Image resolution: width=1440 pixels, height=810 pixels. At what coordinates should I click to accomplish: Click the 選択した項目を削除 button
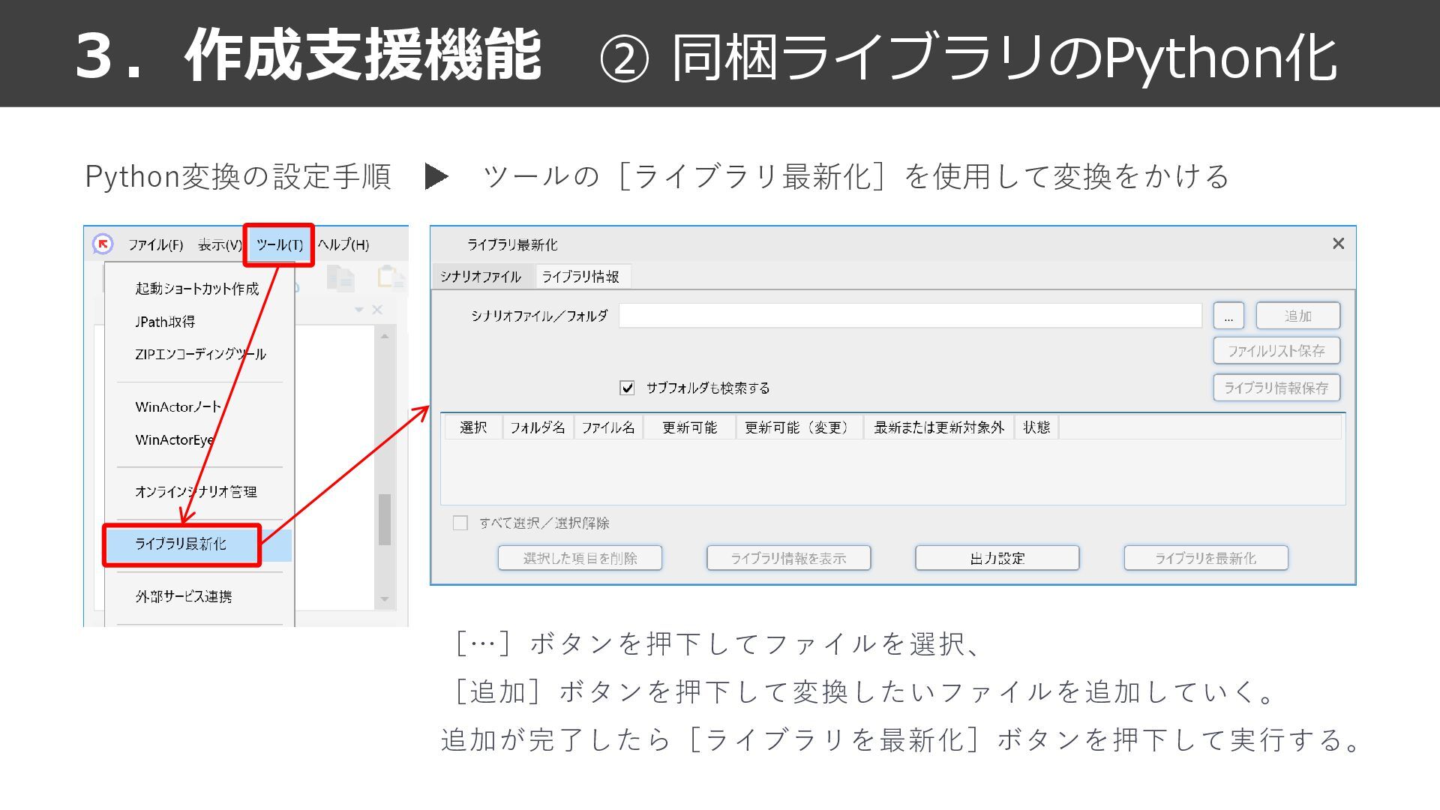pyautogui.click(x=580, y=558)
